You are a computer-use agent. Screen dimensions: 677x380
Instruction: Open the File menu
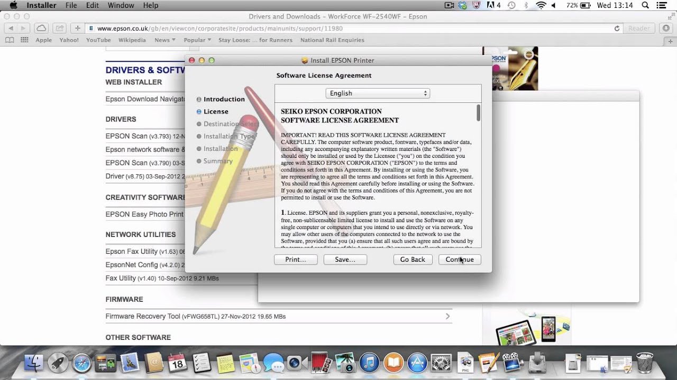click(71, 5)
